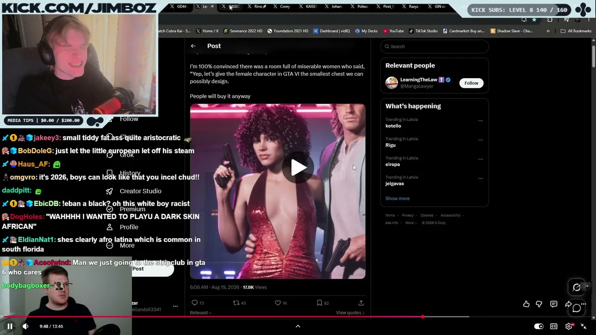Open Severance 2022 HD bookmark
This screenshot has height=335, width=596.
[243, 31]
